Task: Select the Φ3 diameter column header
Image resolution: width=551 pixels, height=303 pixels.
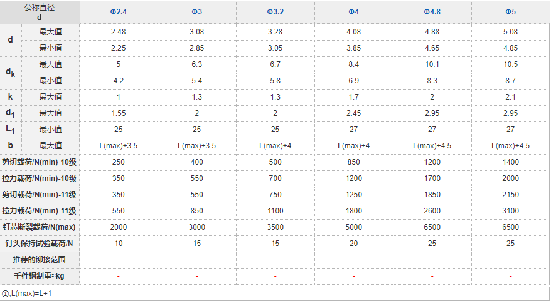Action: coord(196,12)
